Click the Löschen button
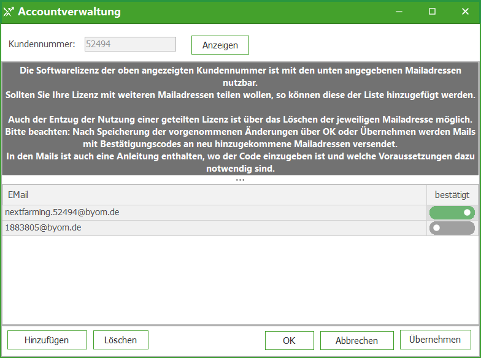Image resolution: width=481 pixels, height=358 pixels. coord(120,340)
